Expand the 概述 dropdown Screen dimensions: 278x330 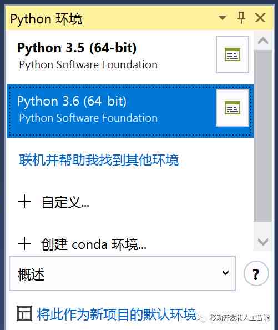122,273
